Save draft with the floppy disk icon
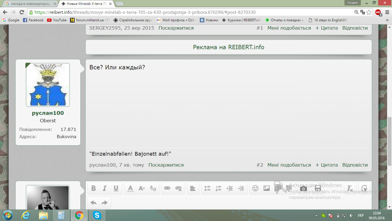Image resolution: width=392 pixels, height=221 pixels. (318, 188)
